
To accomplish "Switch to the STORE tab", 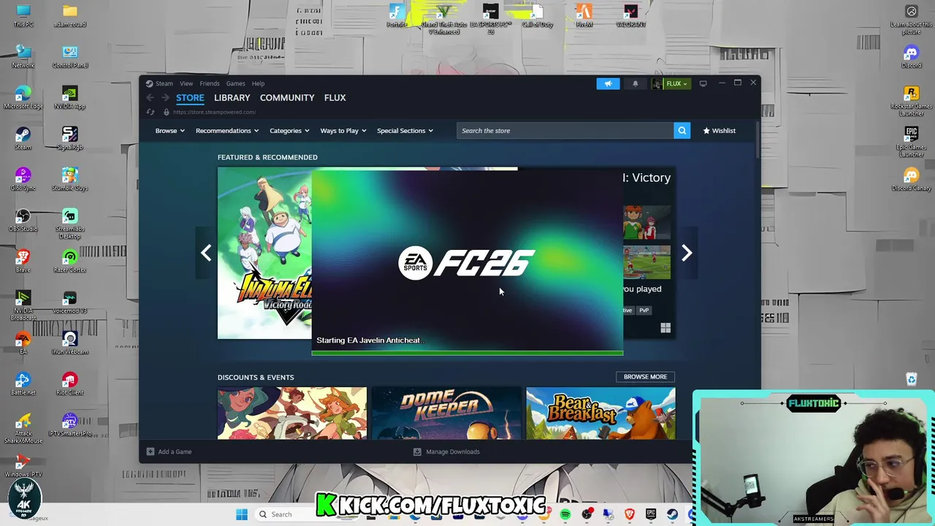I will 190,98.
